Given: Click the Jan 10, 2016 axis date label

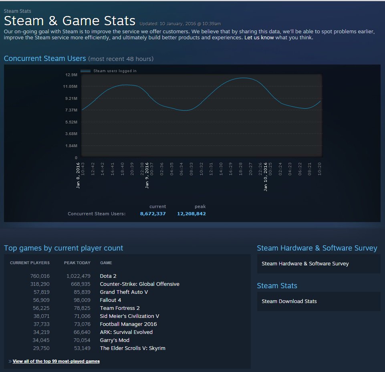Looking at the screenshot, I should pyautogui.click(x=266, y=177).
